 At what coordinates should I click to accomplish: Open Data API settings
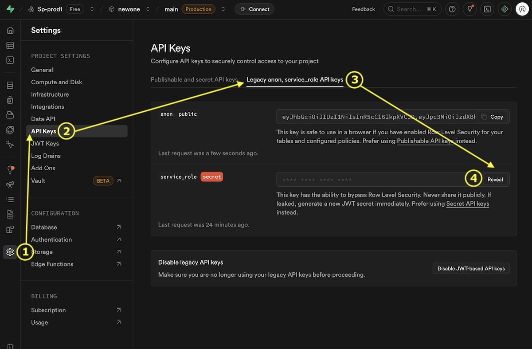43,119
